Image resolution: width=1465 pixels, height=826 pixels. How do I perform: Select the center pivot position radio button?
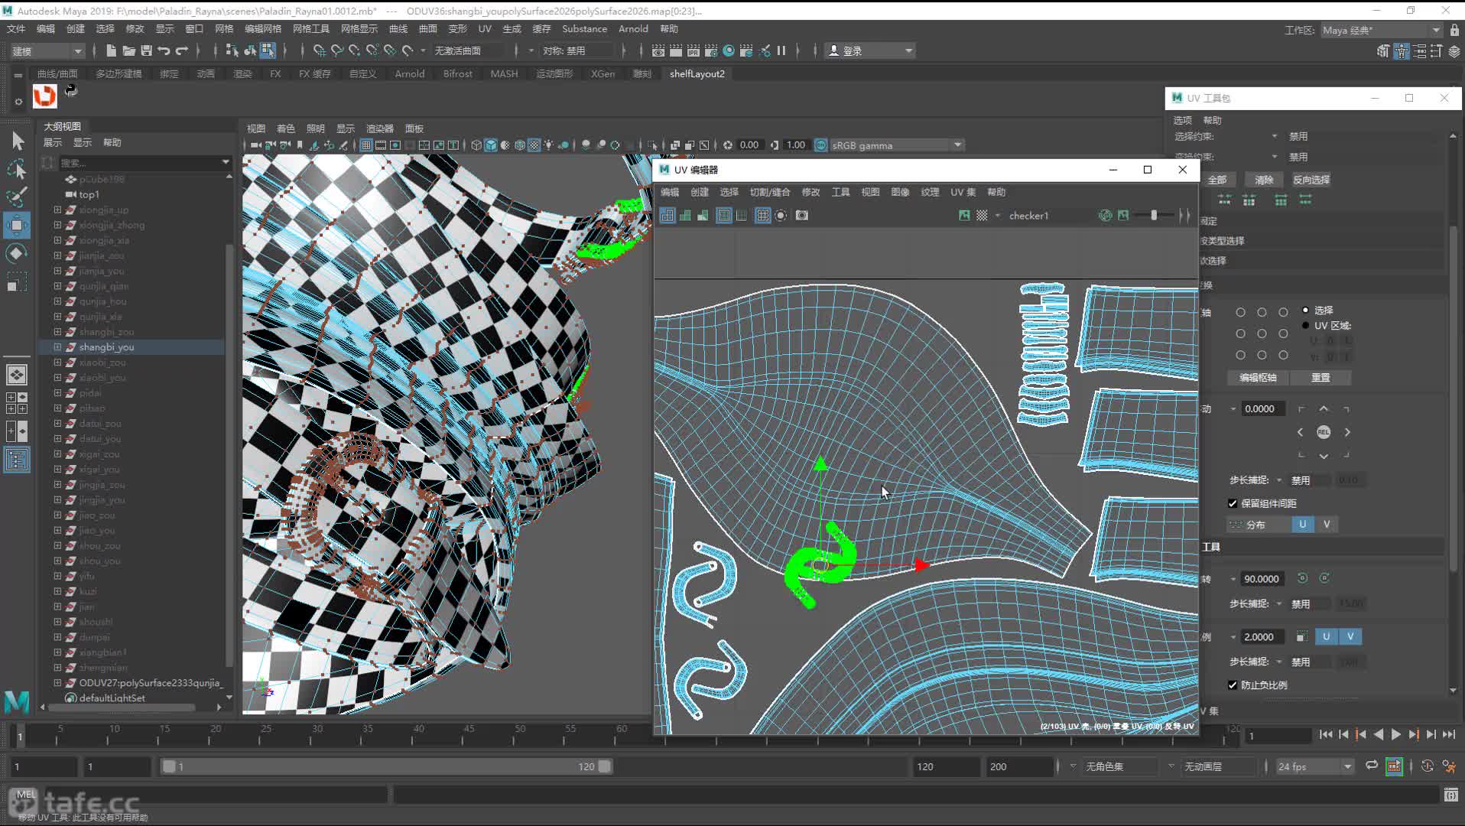pos(1262,333)
